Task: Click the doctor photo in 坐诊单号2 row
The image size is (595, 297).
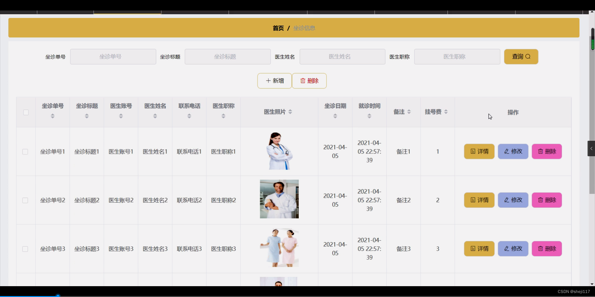Action: pos(279,199)
